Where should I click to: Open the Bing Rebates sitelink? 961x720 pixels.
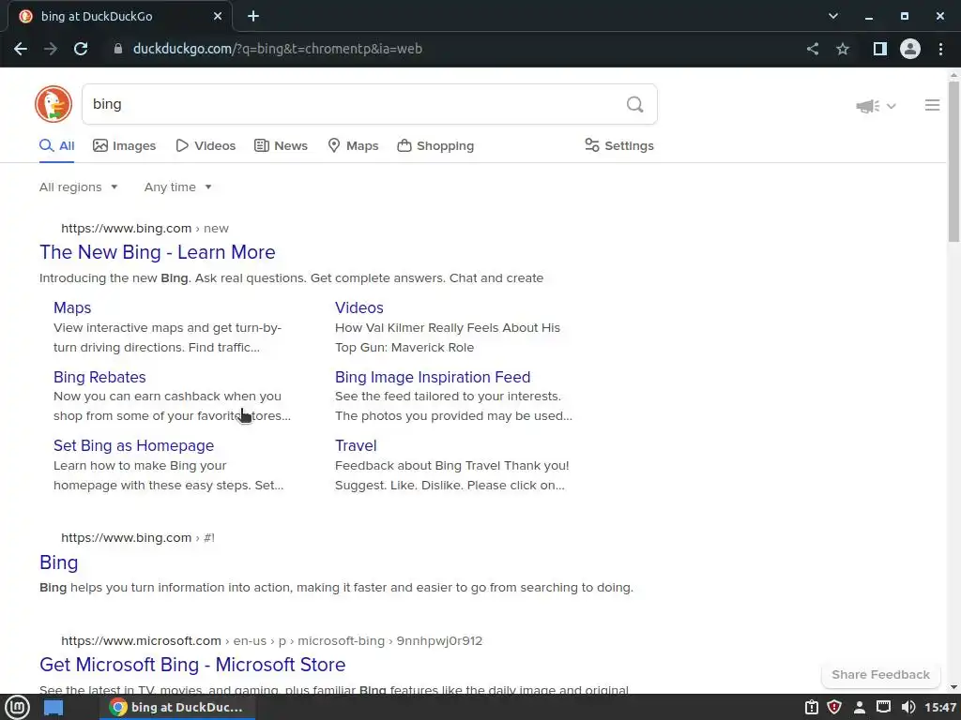click(99, 377)
